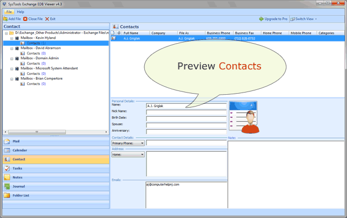The width and height of the screenshot is (347, 218).
Task: Select Mailbox - Brian Compertore tree item
Action: (x=42, y=79)
